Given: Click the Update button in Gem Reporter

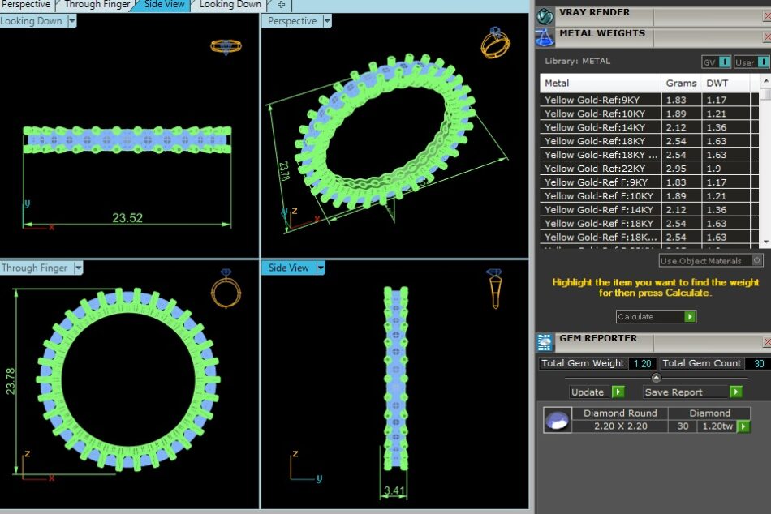Looking at the screenshot, I should point(597,392).
